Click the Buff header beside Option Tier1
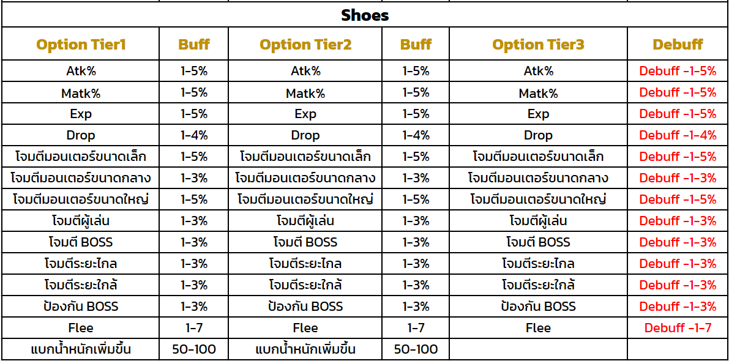729x361 pixels. click(x=194, y=45)
